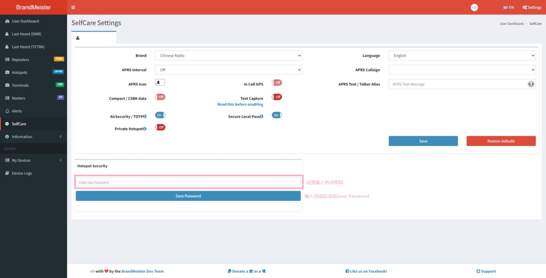Click the hamburger sidebar toggle icon
The height and width of the screenshot is (278, 546).
(73, 7)
